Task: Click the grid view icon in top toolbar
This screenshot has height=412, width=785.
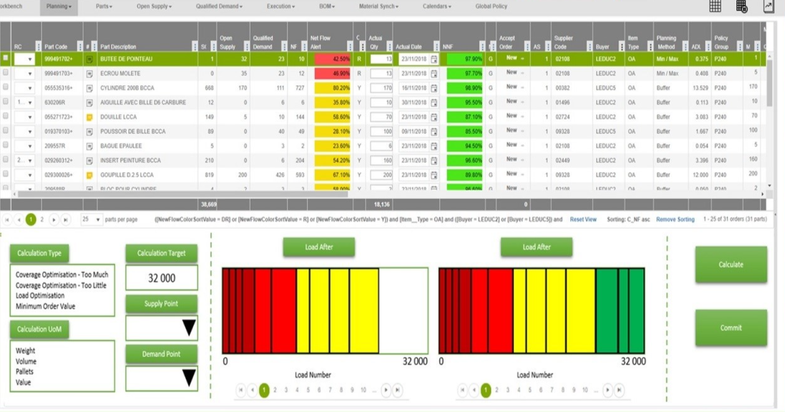Action: (715, 6)
